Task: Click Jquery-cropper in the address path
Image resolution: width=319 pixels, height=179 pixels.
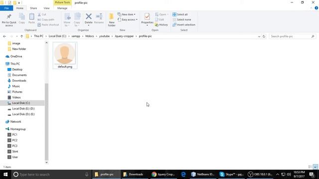Action: click(x=124, y=36)
